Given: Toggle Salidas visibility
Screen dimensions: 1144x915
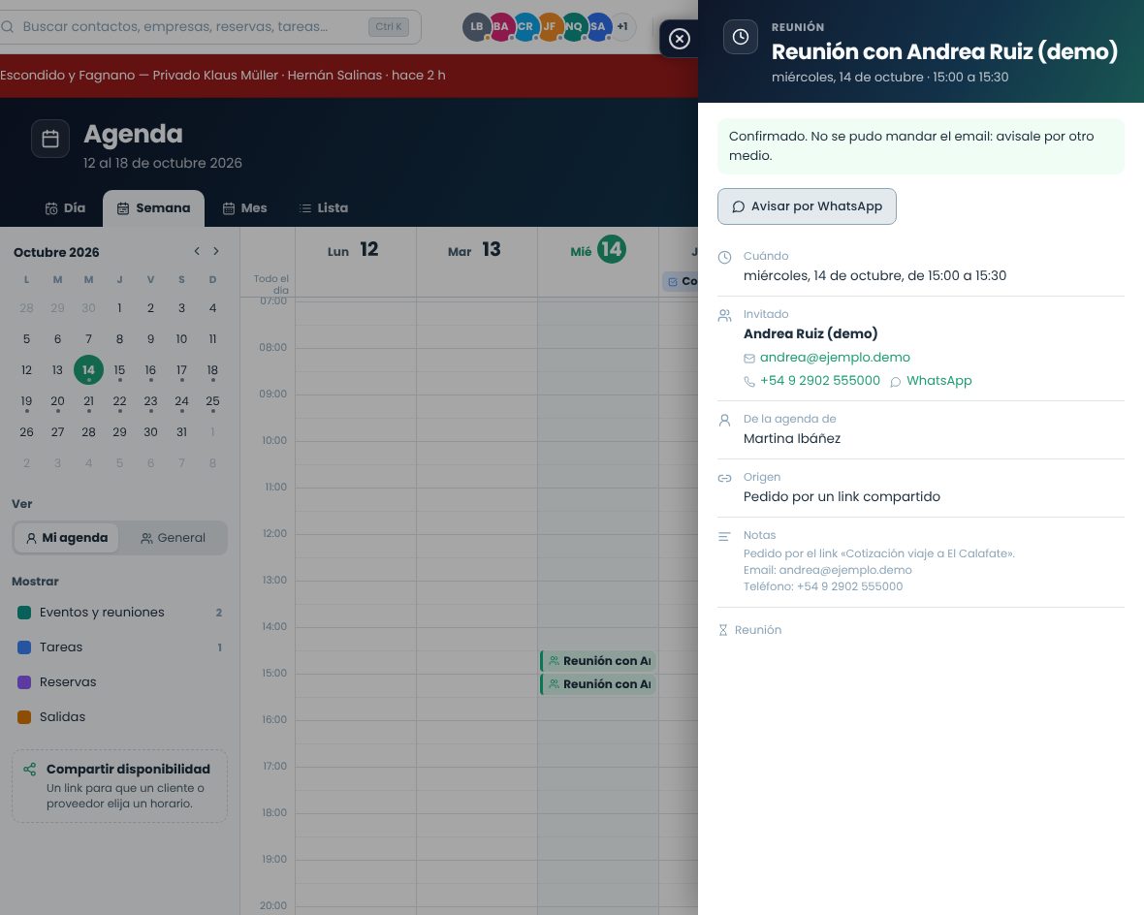Looking at the screenshot, I should (x=119, y=717).
